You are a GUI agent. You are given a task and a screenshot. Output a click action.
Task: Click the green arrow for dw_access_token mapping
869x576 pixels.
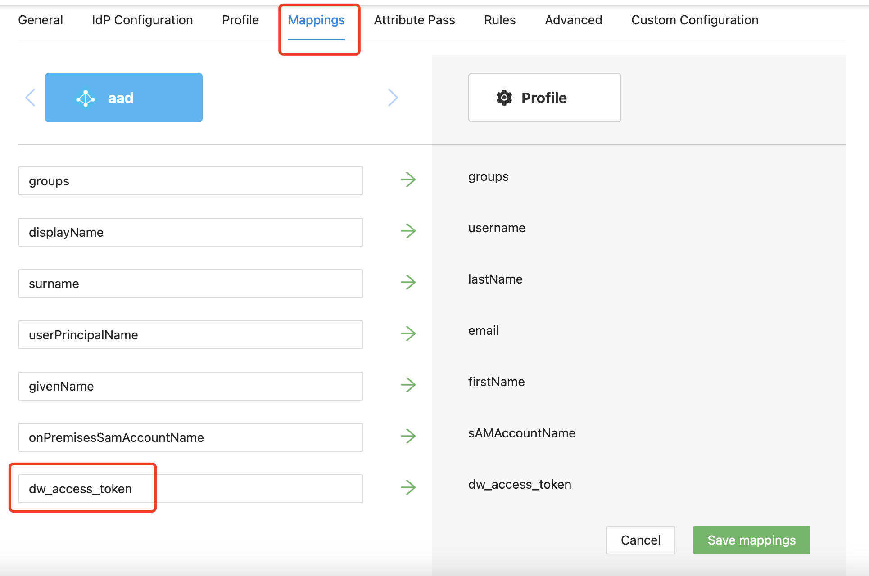(408, 487)
